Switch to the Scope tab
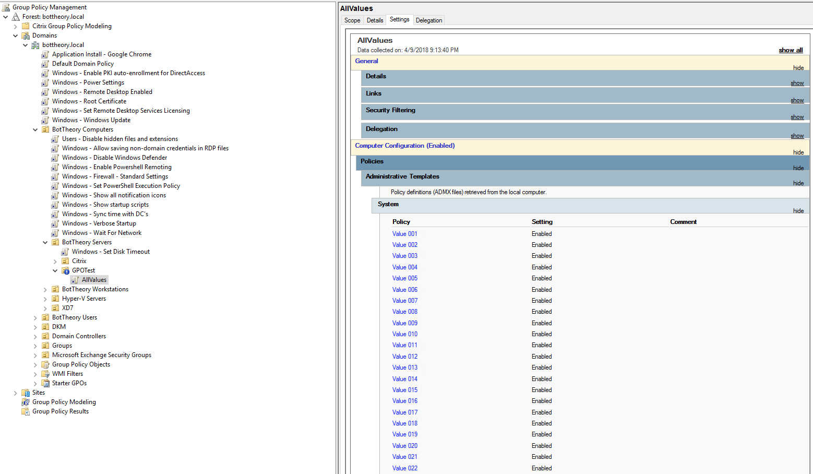This screenshot has width=813, height=474. [x=352, y=20]
